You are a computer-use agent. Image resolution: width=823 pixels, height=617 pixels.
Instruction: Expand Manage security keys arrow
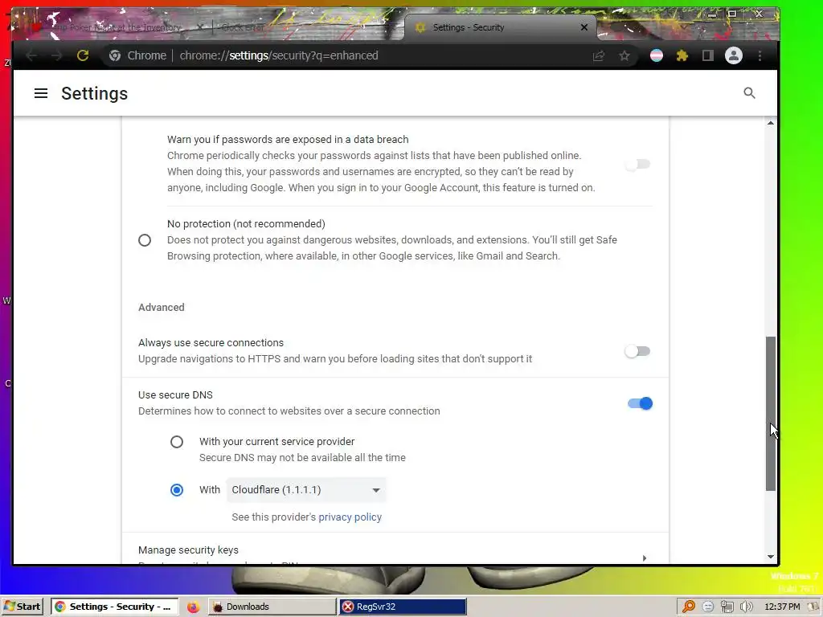pyautogui.click(x=645, y=558)
